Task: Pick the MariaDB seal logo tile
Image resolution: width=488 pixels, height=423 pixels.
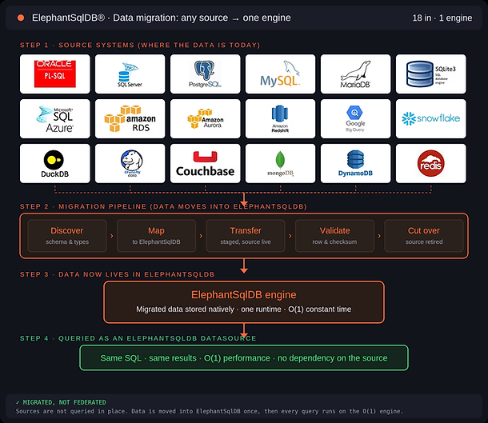Action: tap(355, 74)
